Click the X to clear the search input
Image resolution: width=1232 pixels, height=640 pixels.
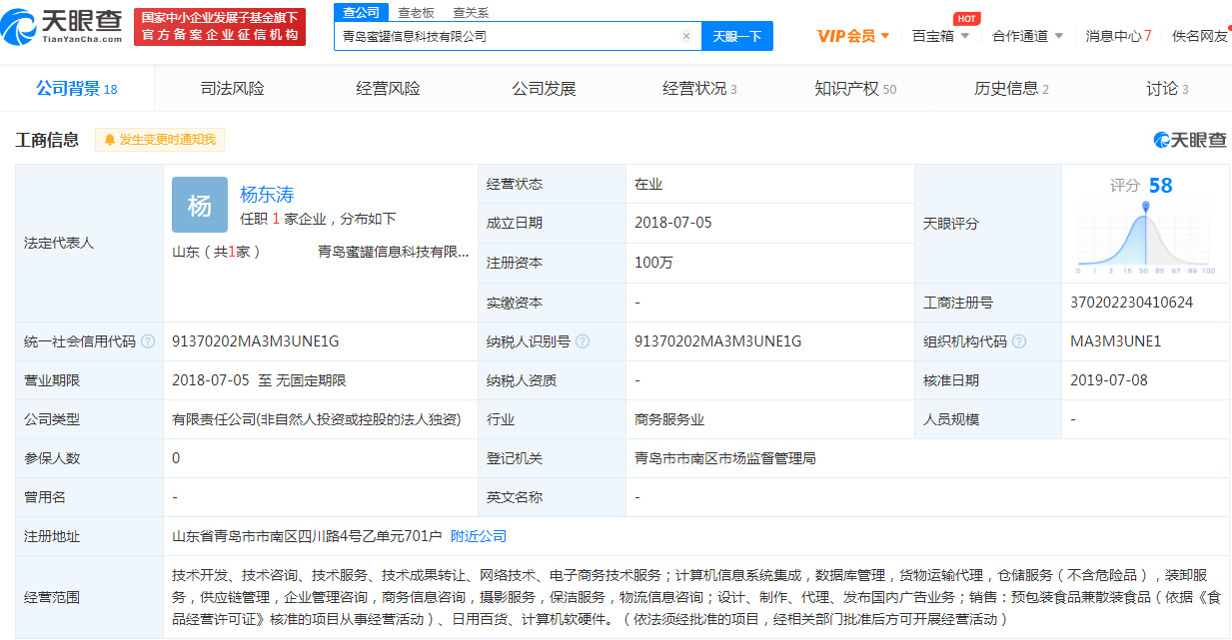tap(686, 35)
